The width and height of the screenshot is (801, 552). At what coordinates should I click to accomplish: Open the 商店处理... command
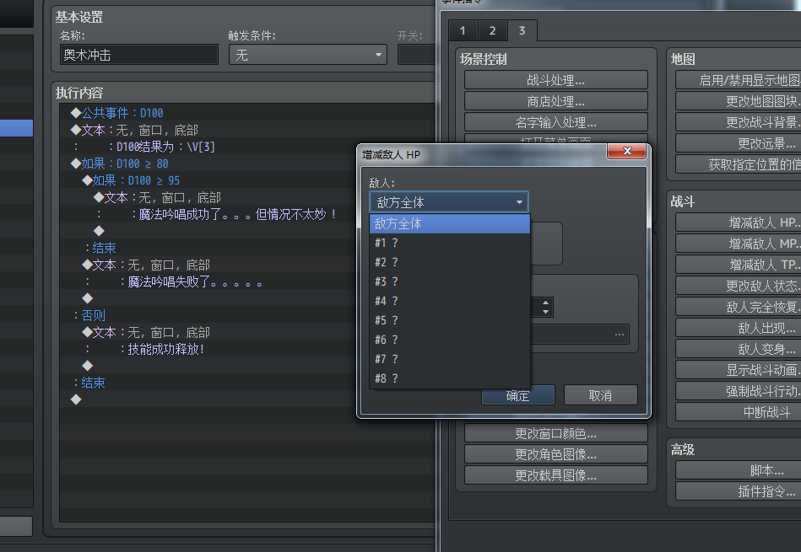coord(555,101)
